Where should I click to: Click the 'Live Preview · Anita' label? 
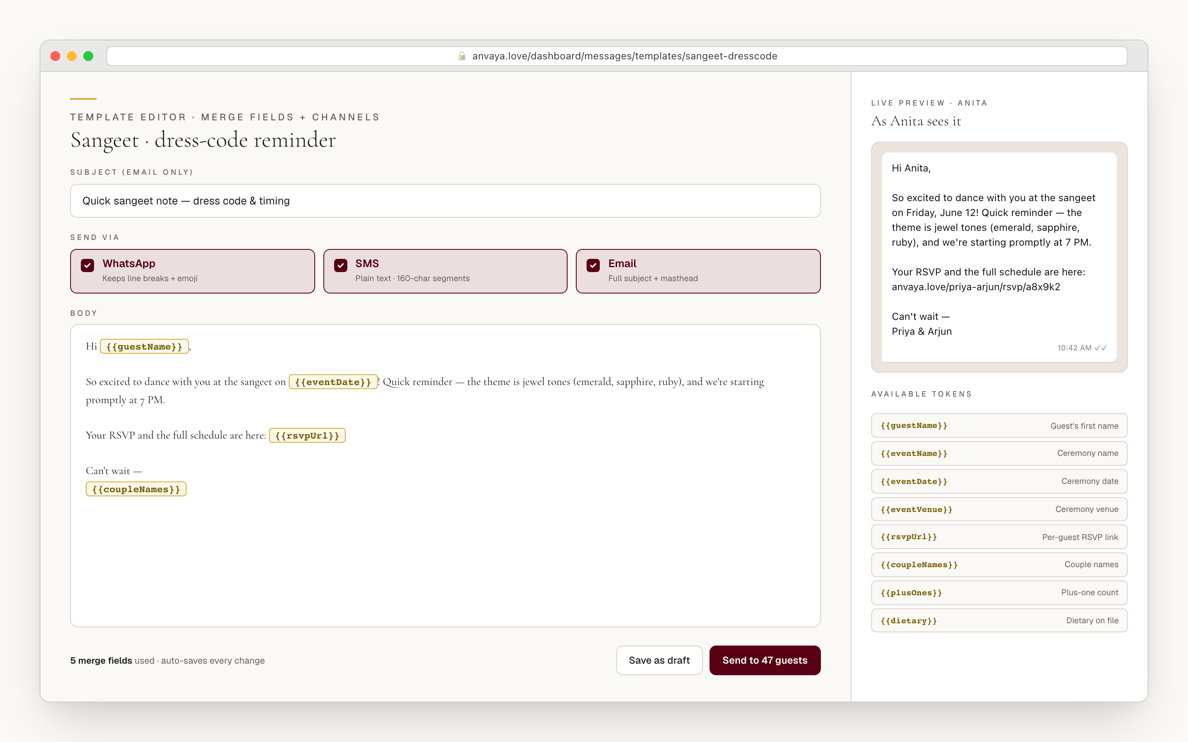click(929, 103)
